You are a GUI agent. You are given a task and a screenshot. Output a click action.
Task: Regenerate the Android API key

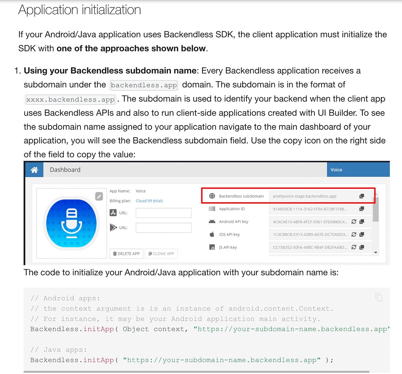pos(354,222)
